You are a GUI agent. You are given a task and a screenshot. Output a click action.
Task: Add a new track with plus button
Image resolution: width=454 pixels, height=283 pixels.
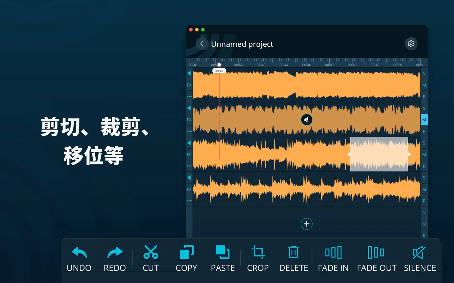(306, 224)
